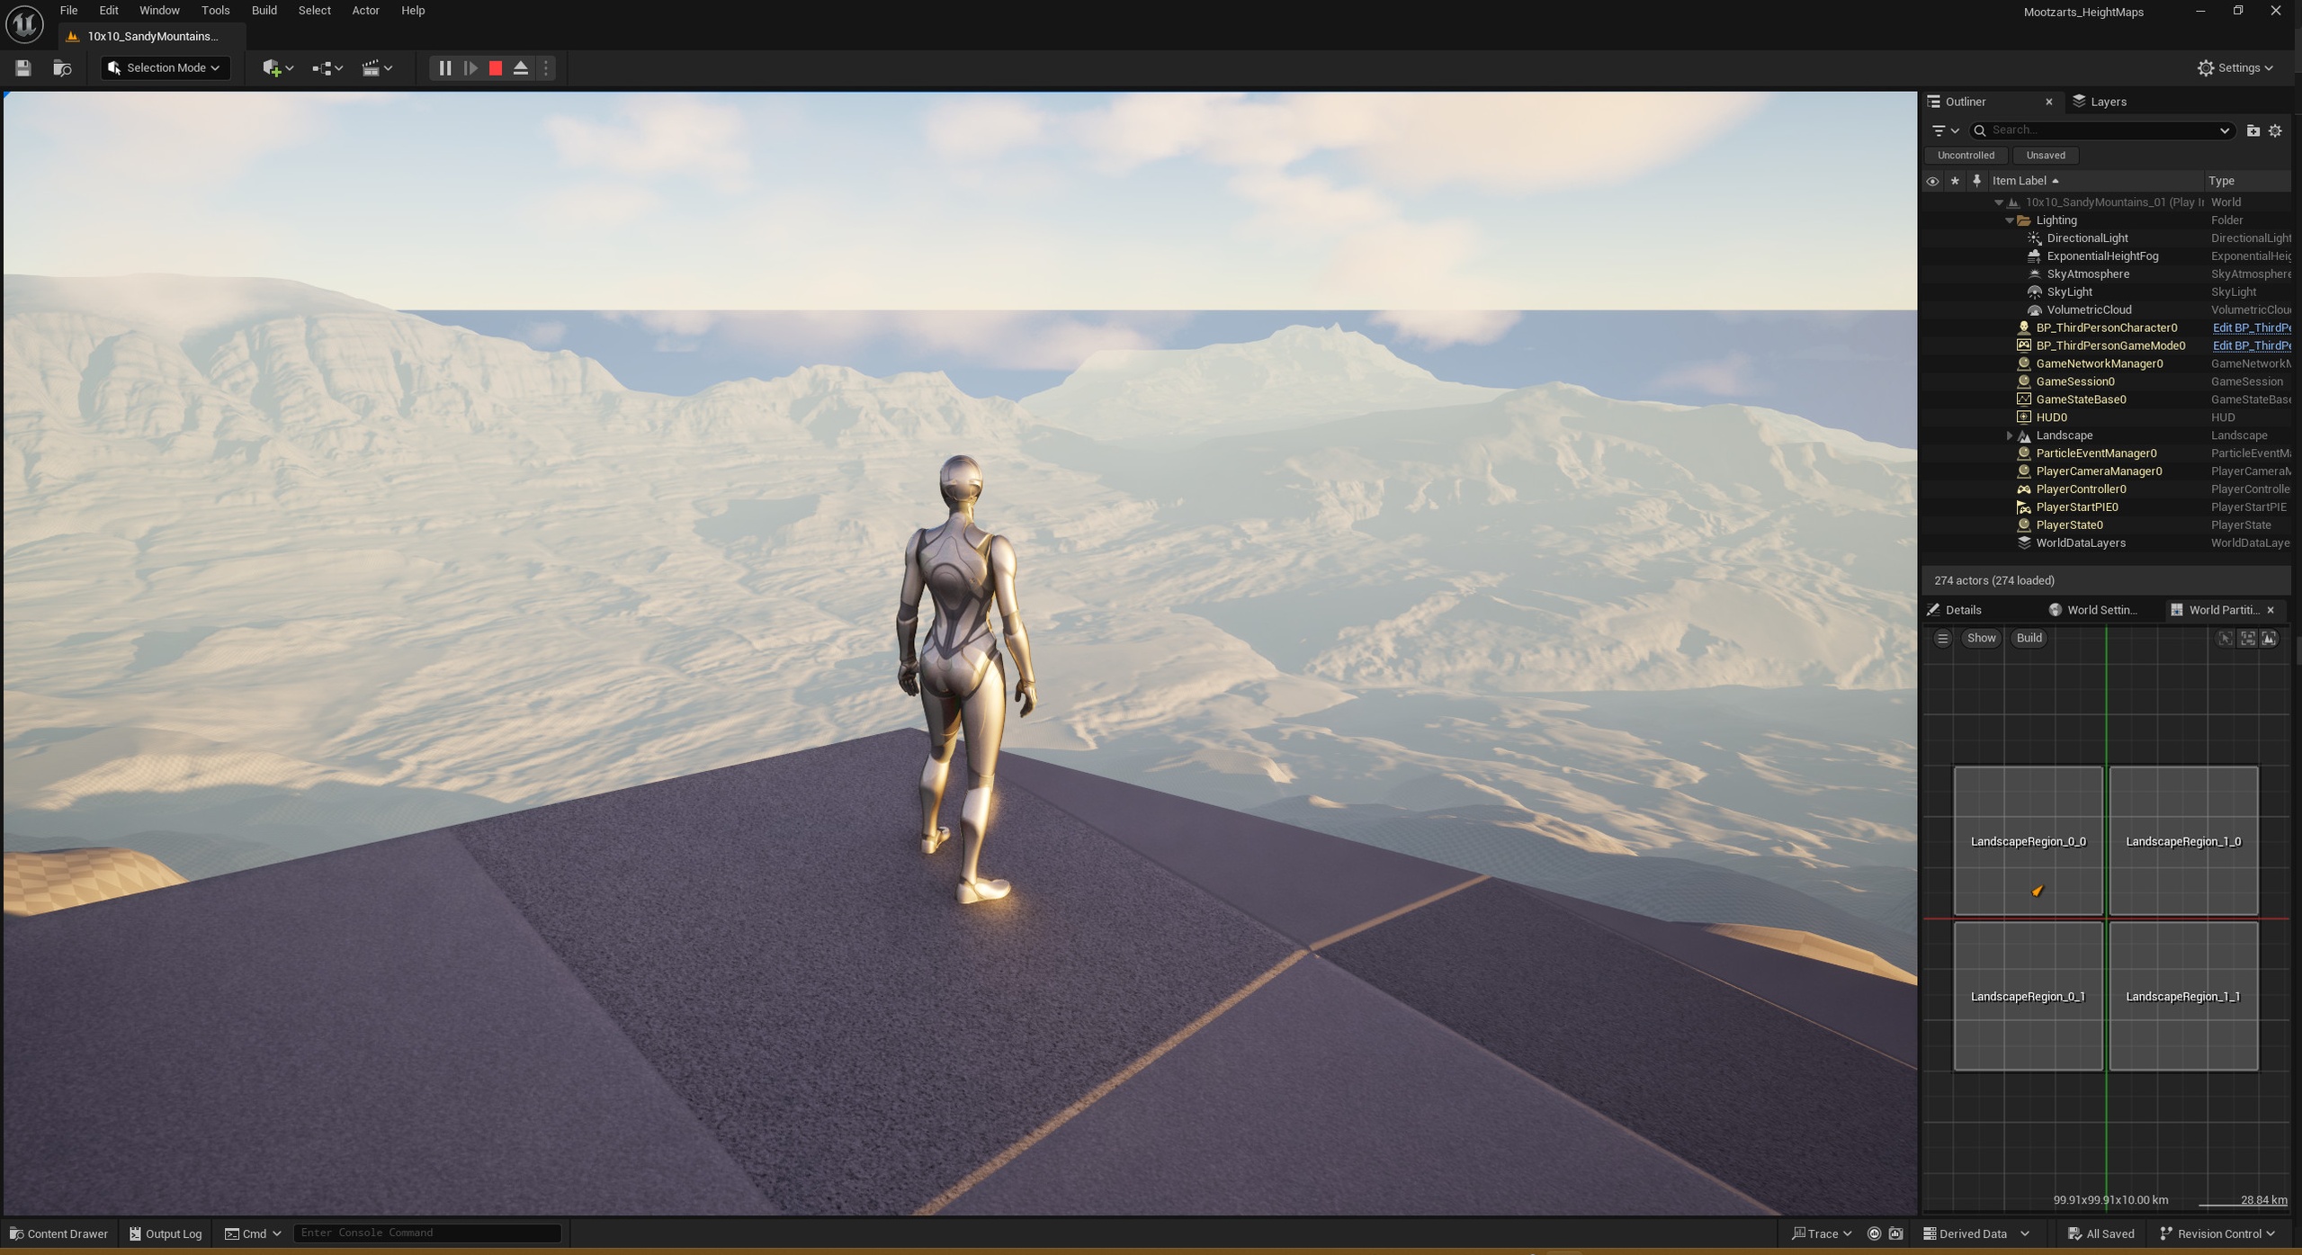Collapse the Lighting folder

[x=2010, y=220]
